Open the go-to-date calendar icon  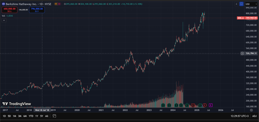(x=54, y=116)
